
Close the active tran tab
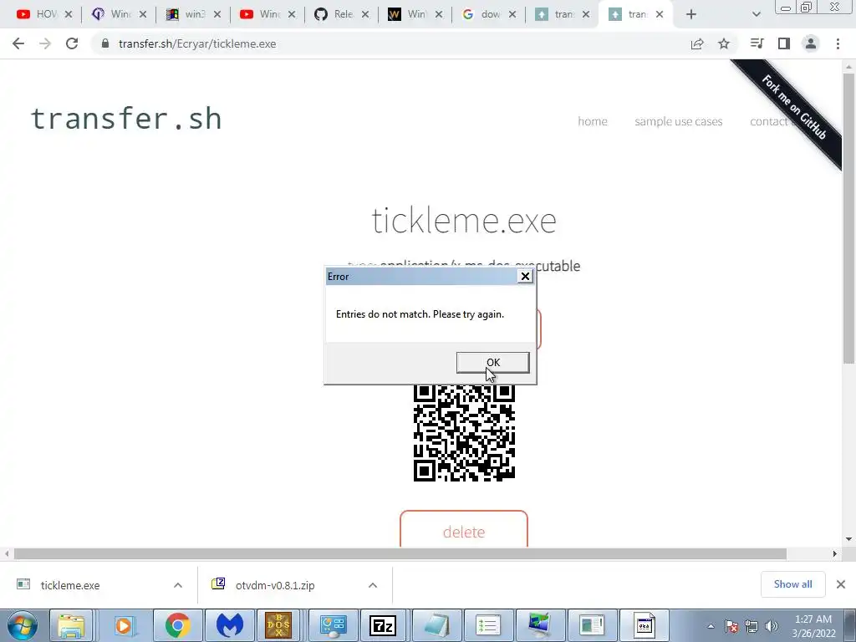660,14
